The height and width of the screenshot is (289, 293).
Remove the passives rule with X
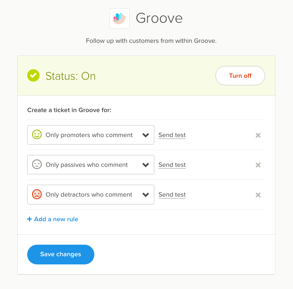coord(258,165)
